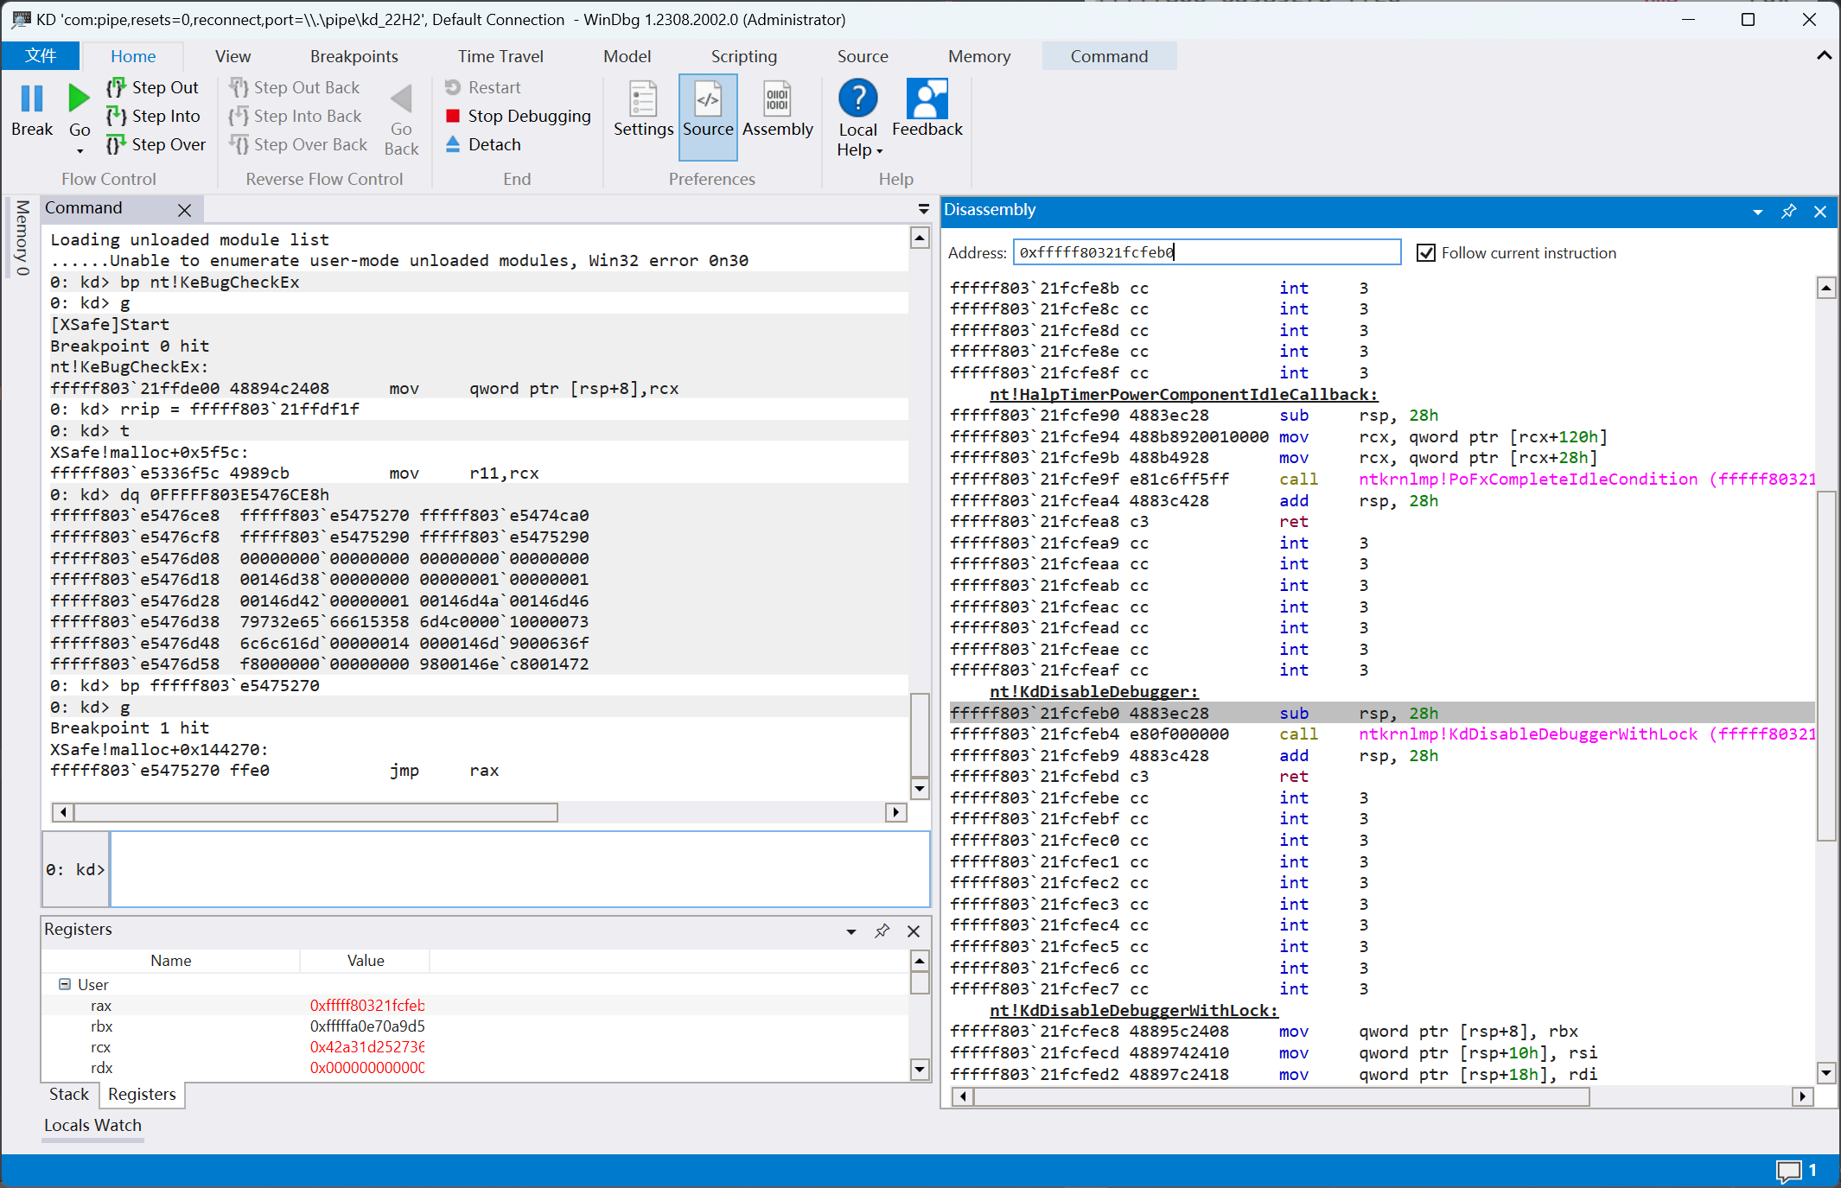The height and width of the screenshot is (1188, 1841).
Task: Open the 文件 file menu
Action: [41, 55]
